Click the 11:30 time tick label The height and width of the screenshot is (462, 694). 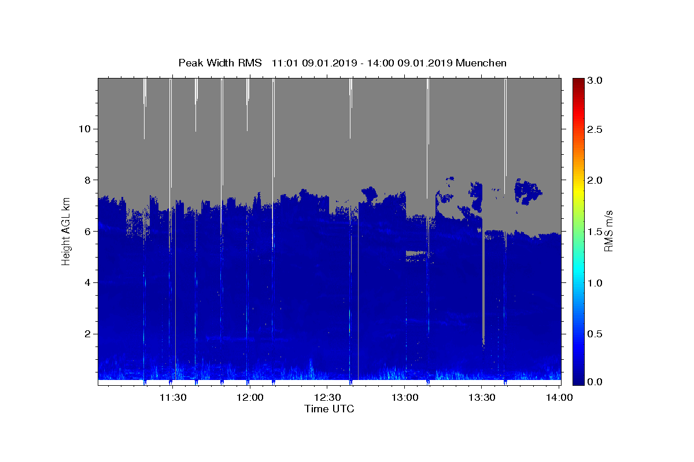tap(172, 397)
